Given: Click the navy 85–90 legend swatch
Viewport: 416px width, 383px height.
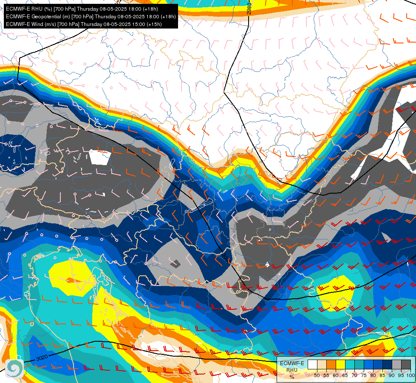Looking at the screenshot, I should pyautogui.click(x=388, y=364).
